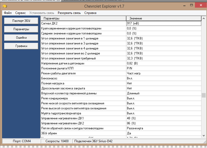Image resolution: width=207 pixels, height=148 pixels.
Task: Select Управление нагревателем ДК1 row
Action: [x=121, y=118]
